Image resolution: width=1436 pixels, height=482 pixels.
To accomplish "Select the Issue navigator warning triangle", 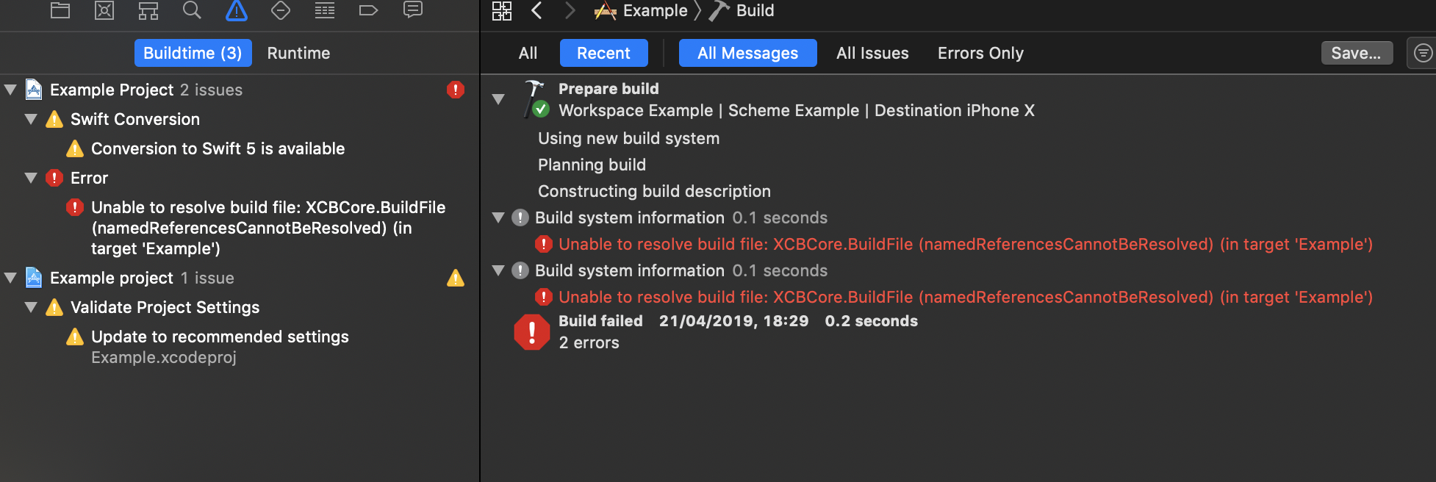I will [x=236, y=11].
